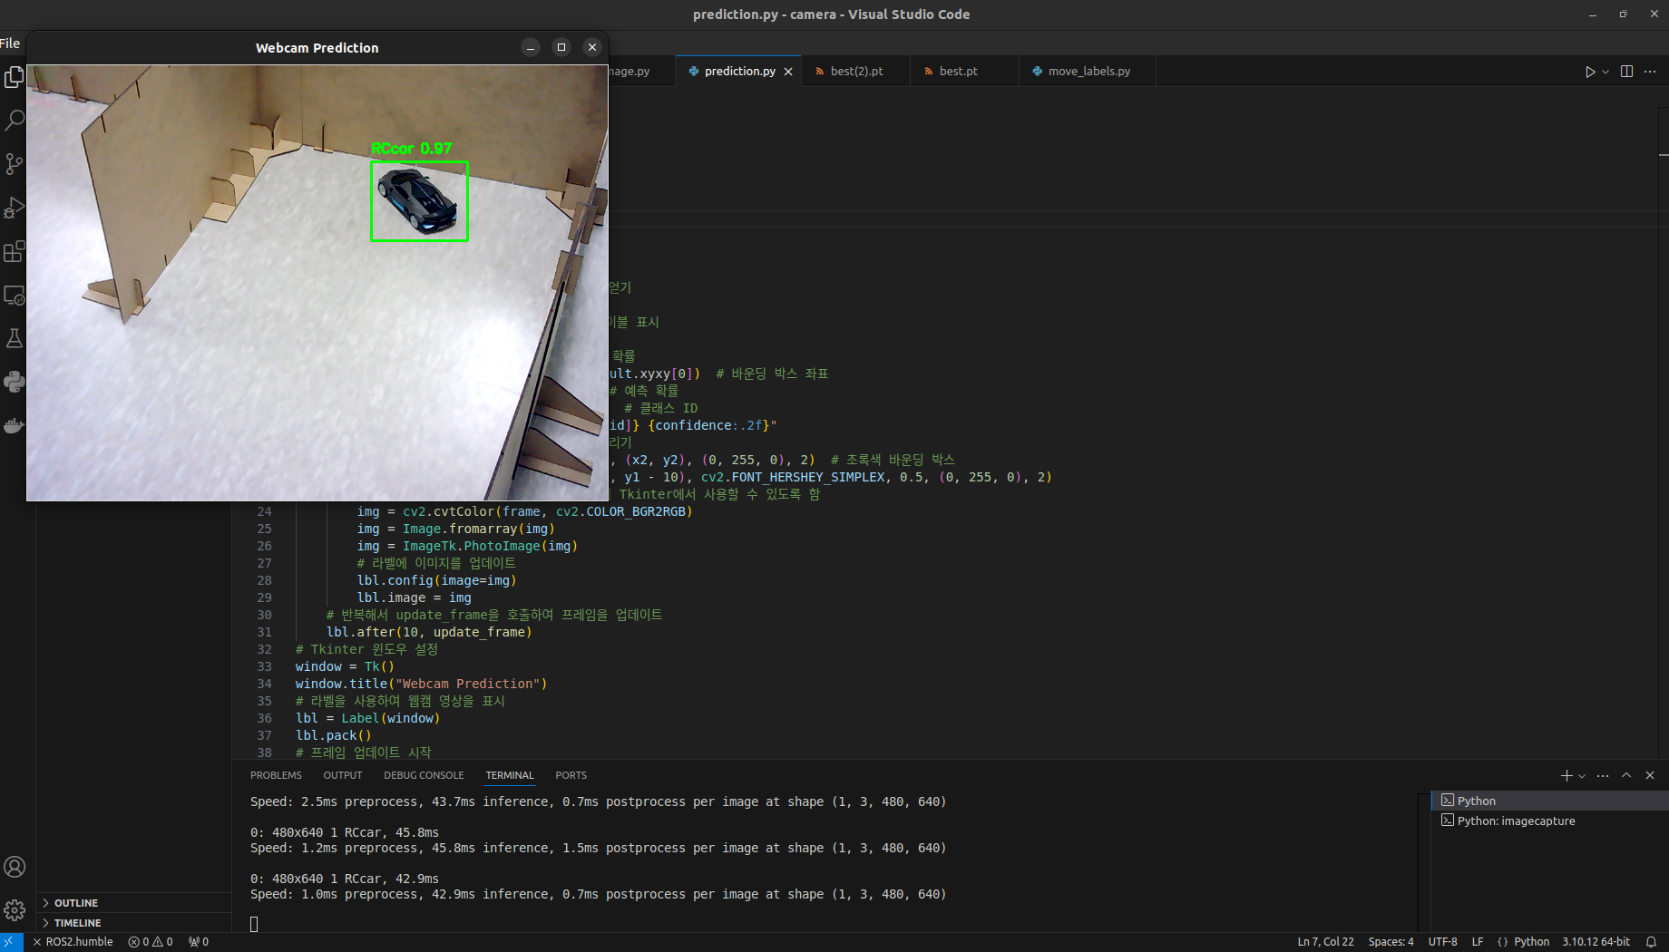Open the Source Control view
1669x952 pixels.
(14, 163)
